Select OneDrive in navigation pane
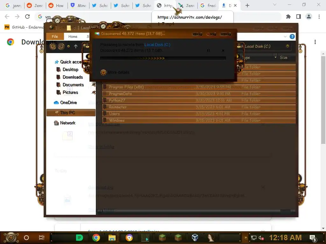The width and height of the screenshot is (326, 244). [x=65, y=103]
